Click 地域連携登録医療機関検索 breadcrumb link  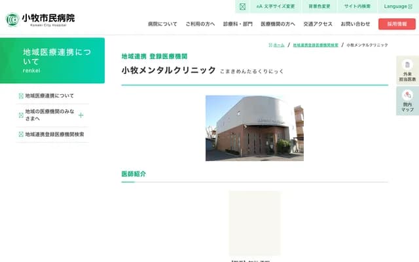coord(316,45)
